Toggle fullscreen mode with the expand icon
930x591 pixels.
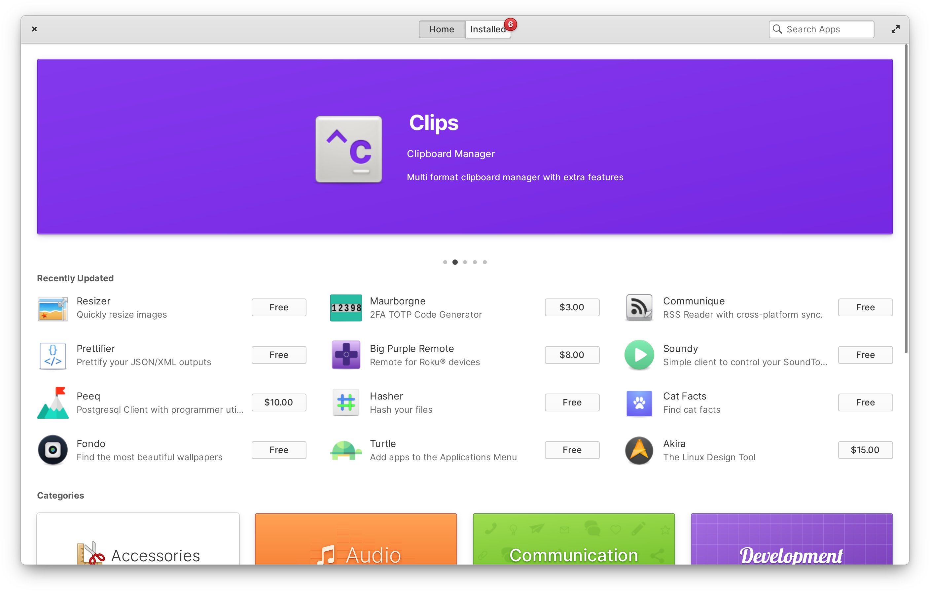(895, 29)
